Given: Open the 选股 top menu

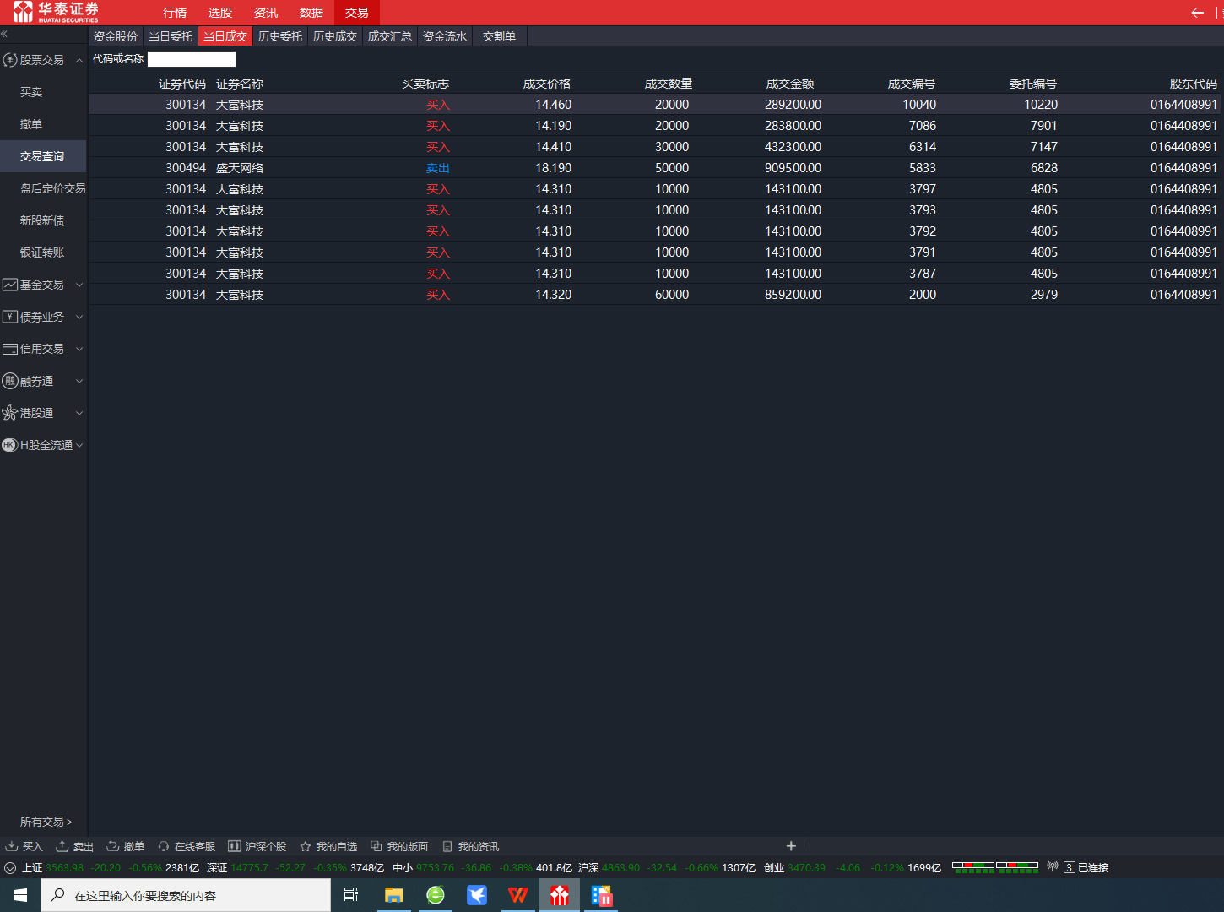Looking at the screenshot, I should coord(220,13).
